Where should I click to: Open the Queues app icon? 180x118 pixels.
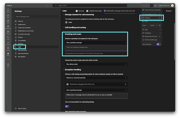[8, 48]
